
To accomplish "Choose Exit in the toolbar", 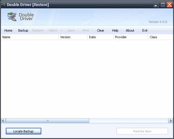I will tap(145, 31).
